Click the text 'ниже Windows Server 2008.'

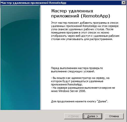click(x=68, y=91)
